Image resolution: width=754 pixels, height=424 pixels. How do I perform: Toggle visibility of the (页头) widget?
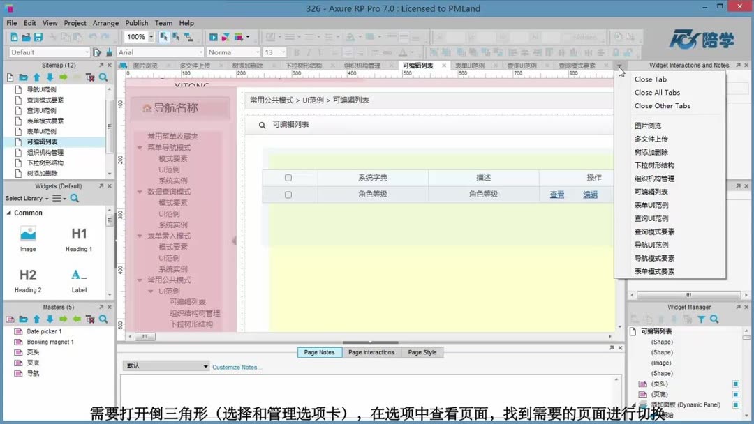click(x=734, y=384)
